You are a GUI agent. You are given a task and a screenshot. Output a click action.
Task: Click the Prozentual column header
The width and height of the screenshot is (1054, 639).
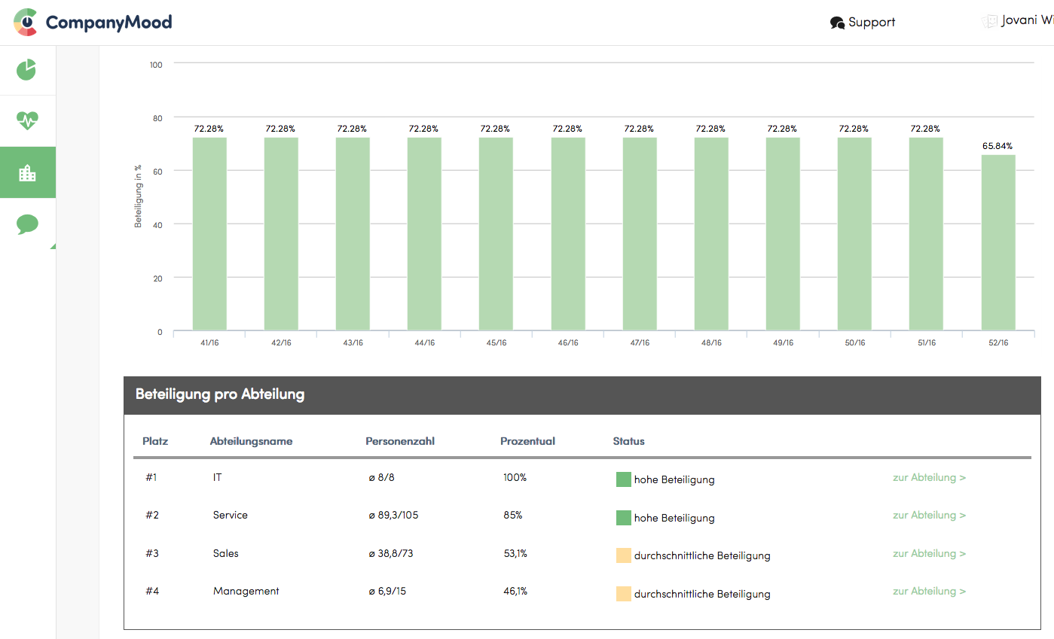(x=527, y=441)
